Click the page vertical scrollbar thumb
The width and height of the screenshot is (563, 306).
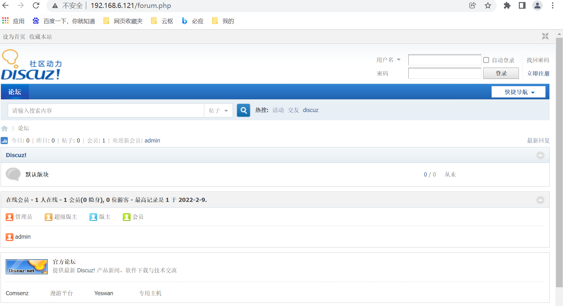[559, 163]
